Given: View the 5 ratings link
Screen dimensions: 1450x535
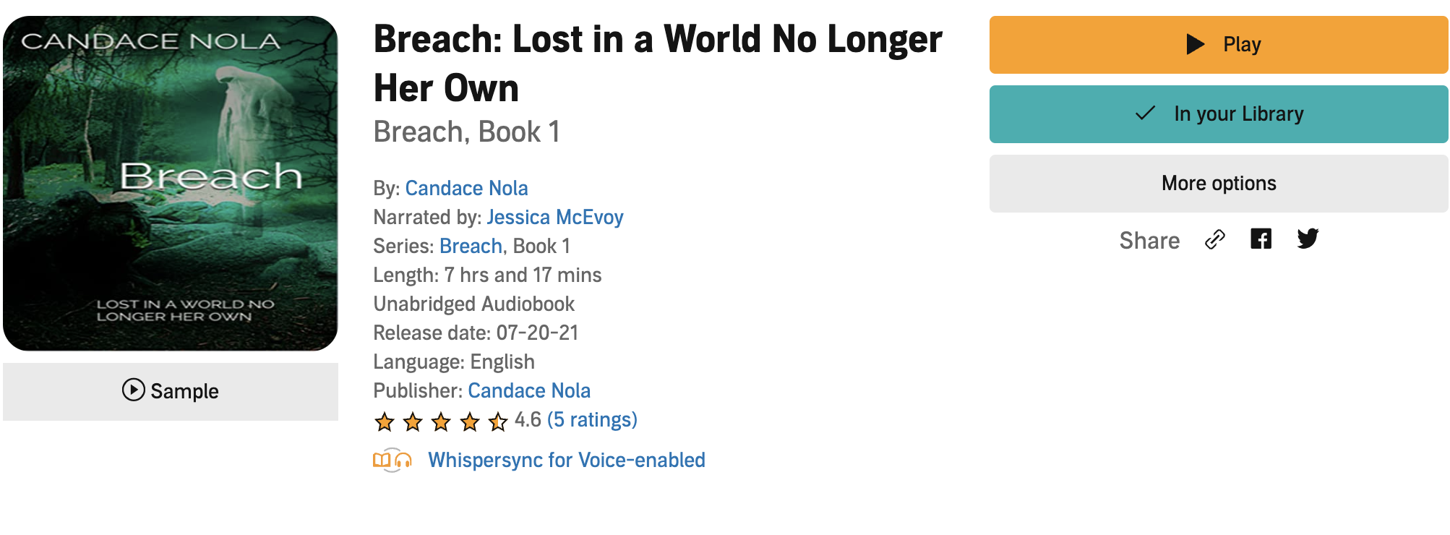Looking at the screenshot, I should [592, 419].
